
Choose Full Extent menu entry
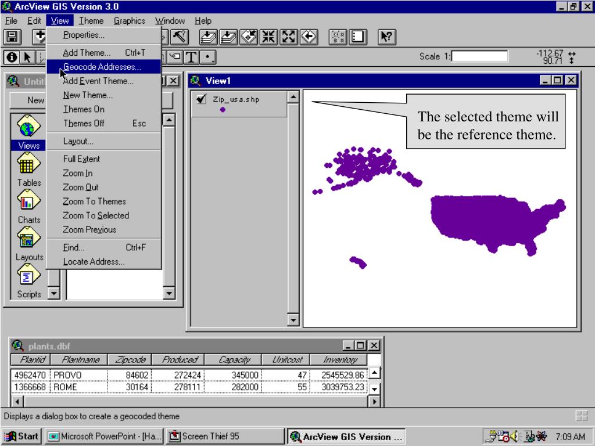[103, 159]
